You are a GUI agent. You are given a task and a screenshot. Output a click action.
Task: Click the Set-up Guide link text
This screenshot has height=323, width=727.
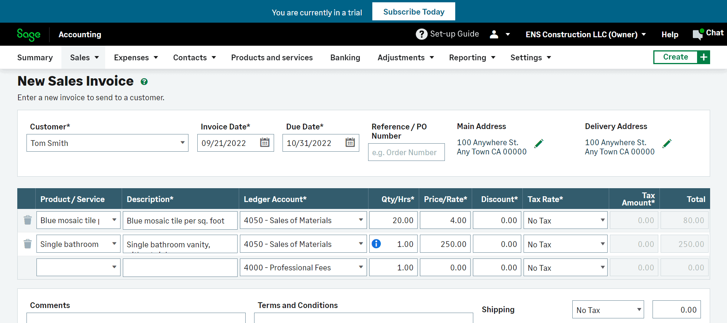click(x=454, y=34)
